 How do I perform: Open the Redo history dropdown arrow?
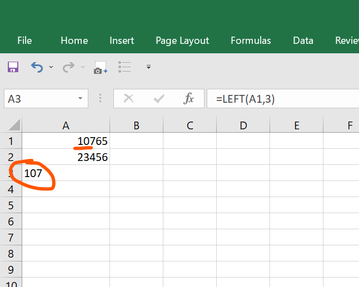tap(83, 67)
